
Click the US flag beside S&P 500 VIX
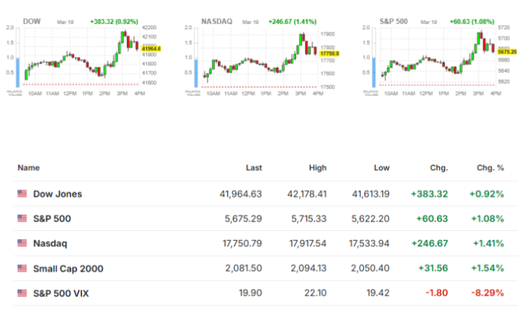[22, 293]
